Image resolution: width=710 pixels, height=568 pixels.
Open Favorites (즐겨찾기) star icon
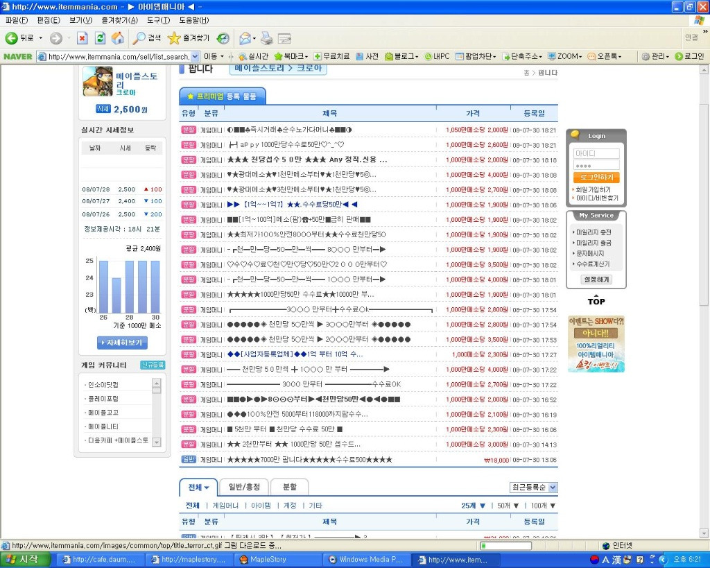coord(174,38)
